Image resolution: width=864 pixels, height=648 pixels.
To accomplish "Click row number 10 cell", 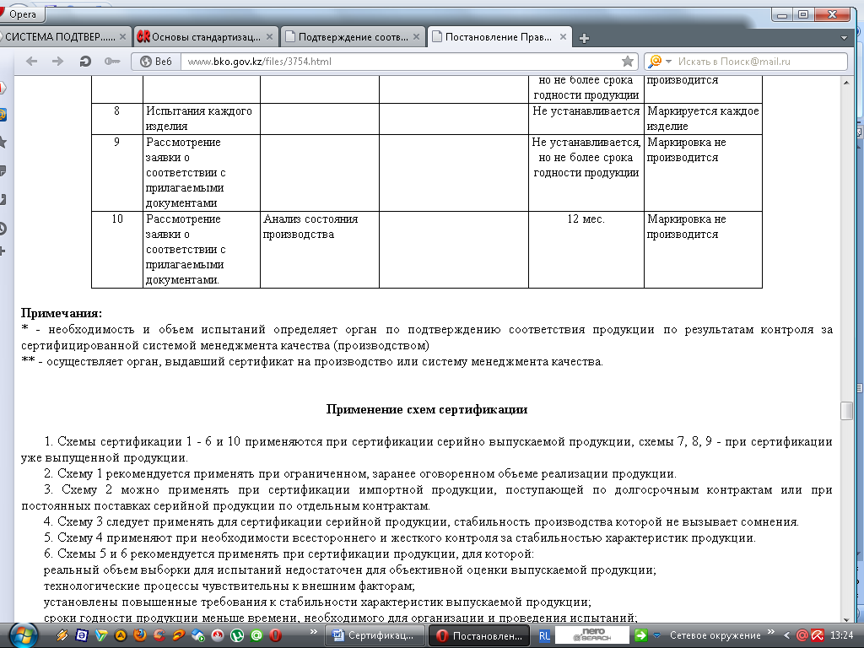I will 117,249.
